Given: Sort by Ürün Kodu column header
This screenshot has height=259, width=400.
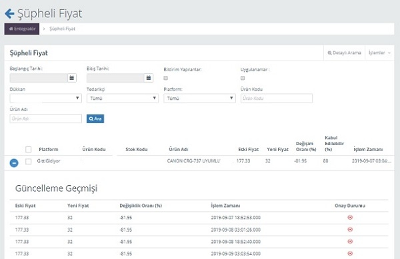Looking at the screenshot, I should tap(94, 150).
